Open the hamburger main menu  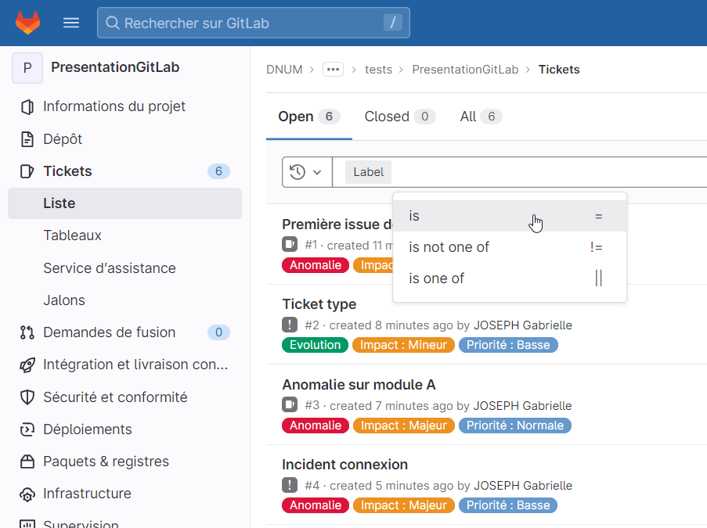[71, 23]
